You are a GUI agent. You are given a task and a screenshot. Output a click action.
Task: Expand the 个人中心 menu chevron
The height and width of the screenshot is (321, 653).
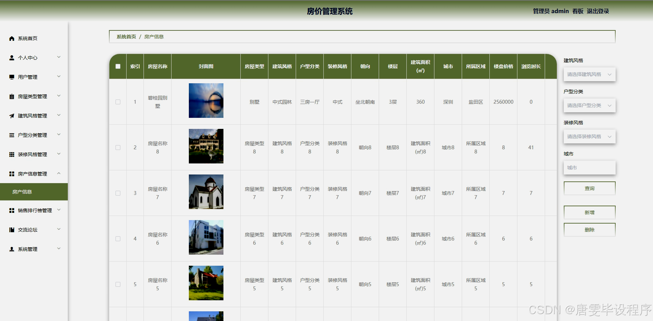(59, 57)
